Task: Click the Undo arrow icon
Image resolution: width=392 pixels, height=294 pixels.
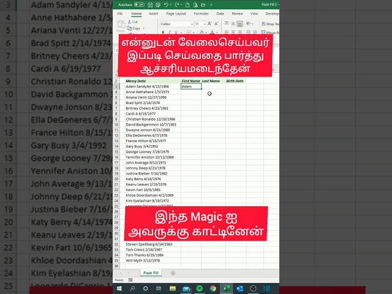Action: point(166,4)
